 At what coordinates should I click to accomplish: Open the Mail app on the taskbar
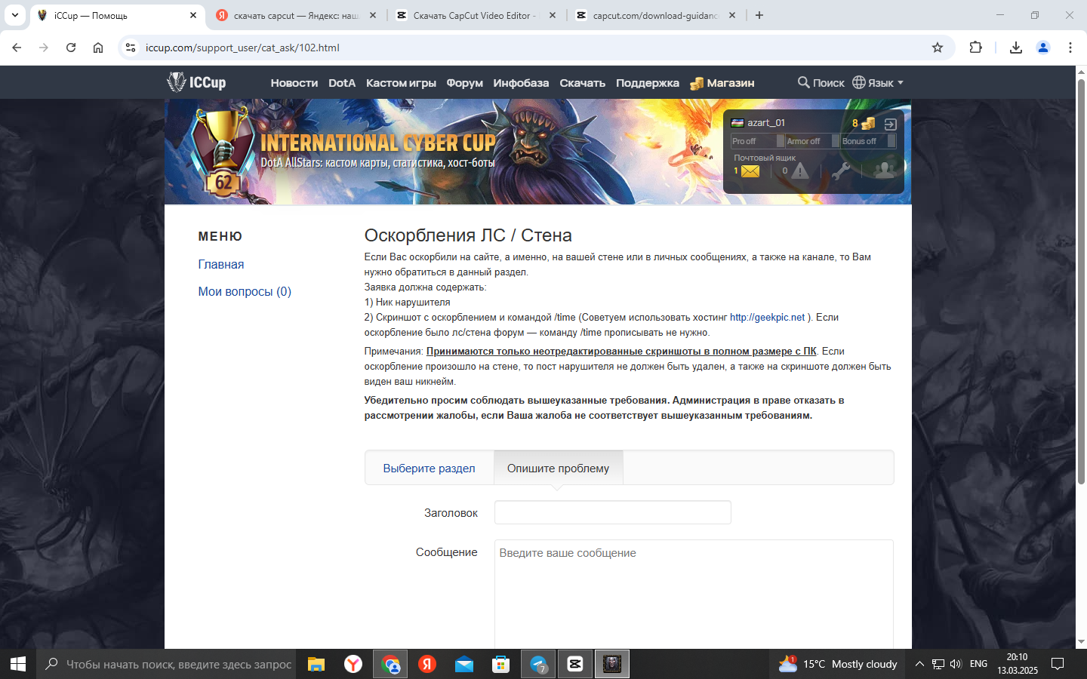[x=464, y=664]
